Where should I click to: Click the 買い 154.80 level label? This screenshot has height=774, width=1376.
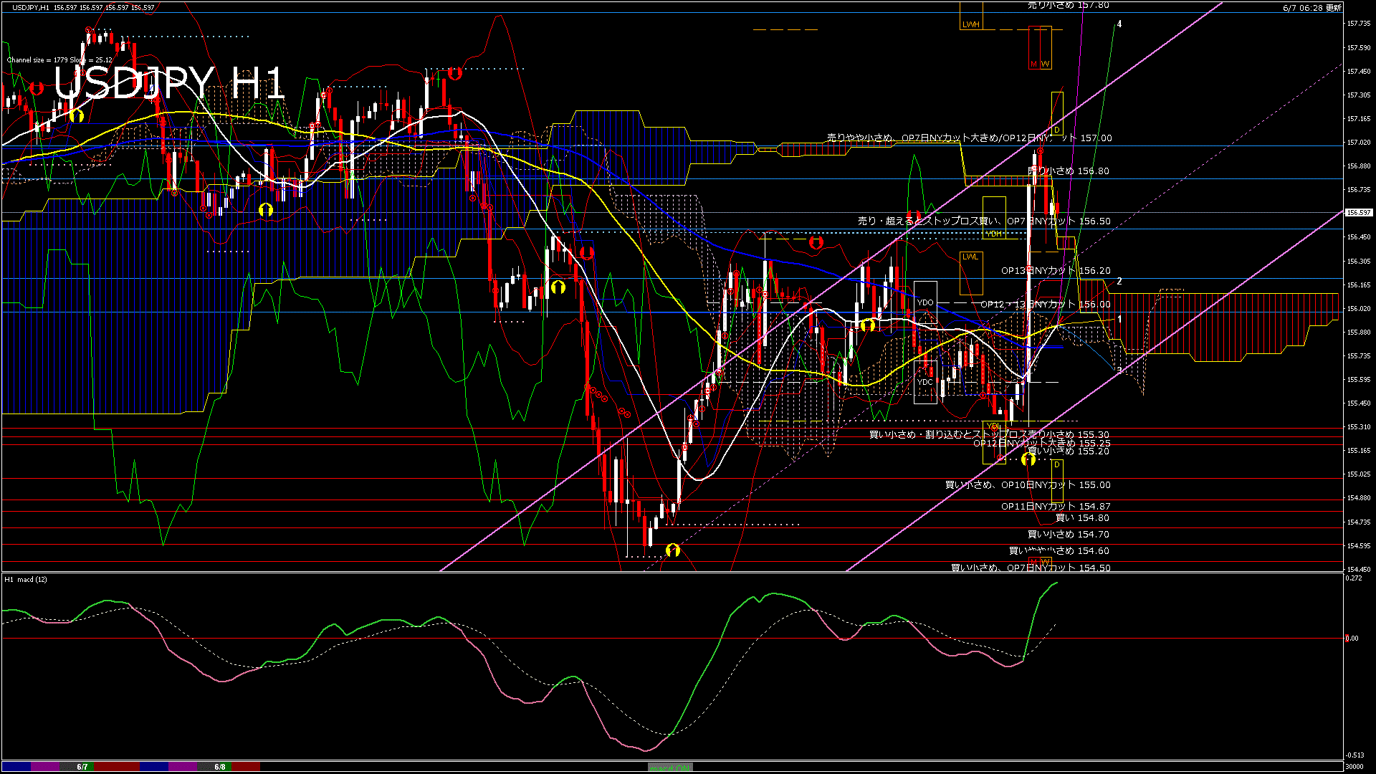click(x=1082, y=517)
